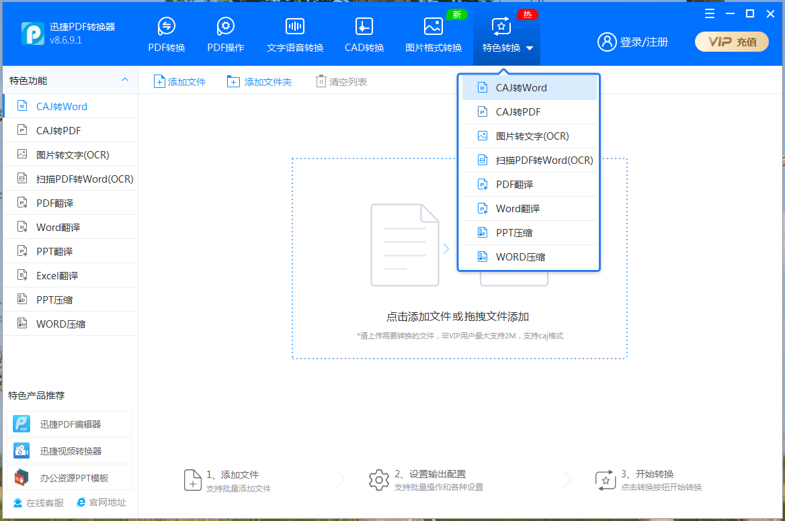Open the hamburger main menu icon

point(710,14)
